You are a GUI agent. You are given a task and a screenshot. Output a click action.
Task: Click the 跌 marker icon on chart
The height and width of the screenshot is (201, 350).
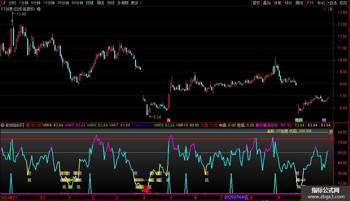(301, 120)
